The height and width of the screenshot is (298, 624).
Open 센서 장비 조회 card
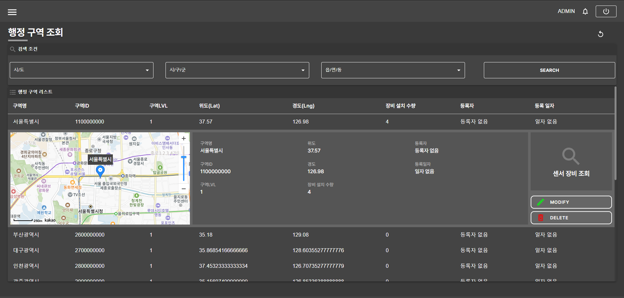(x=571, y=161)
